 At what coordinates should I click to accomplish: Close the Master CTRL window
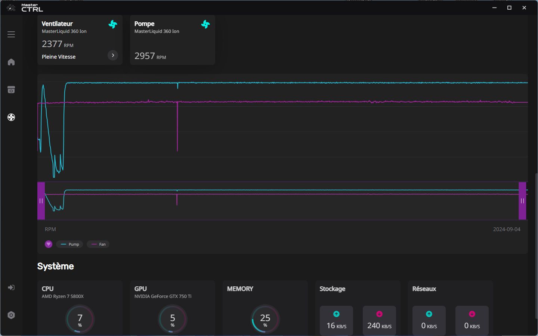524,7
